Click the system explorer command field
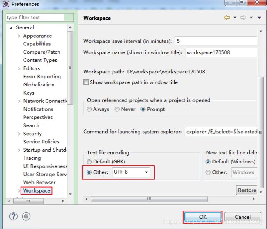The width and height of the screenshot is (267, 229). 221,132
